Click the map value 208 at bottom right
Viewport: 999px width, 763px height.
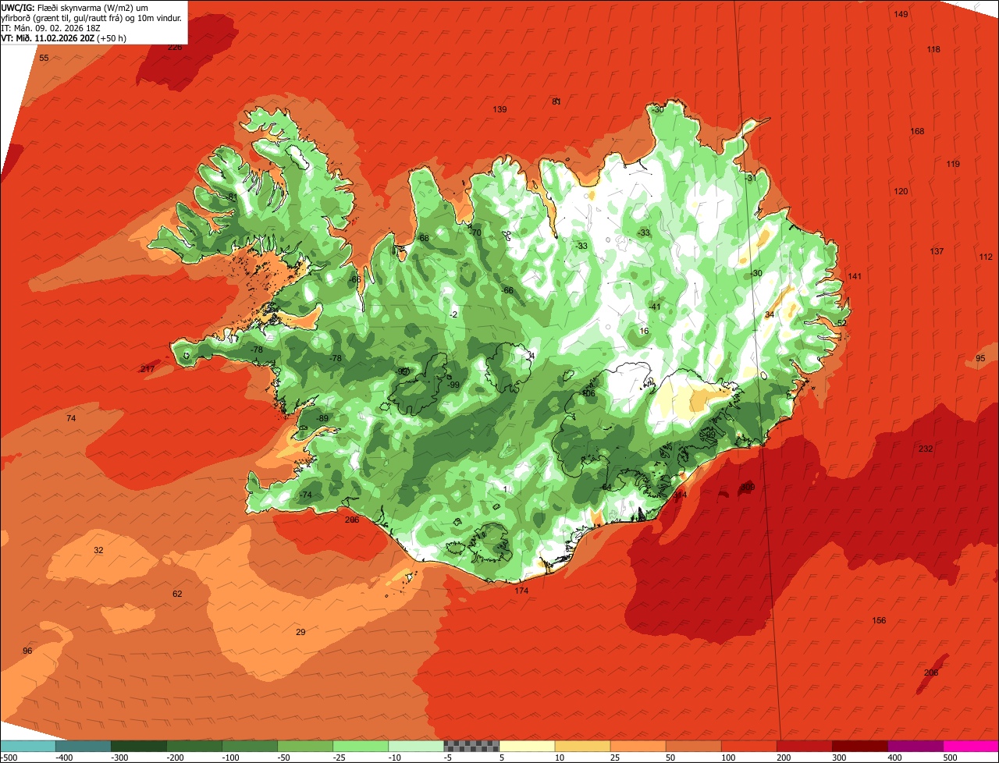(x=931, y=673)
